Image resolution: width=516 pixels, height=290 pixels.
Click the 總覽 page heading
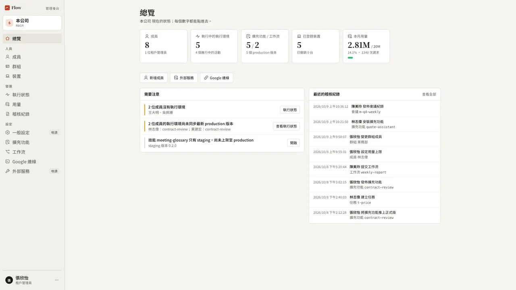pyautogui.click(x=147, y=13)
